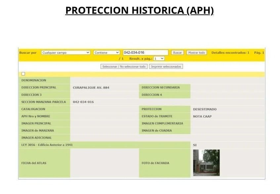Click the 'Detalles encontrados: 1' text
Image resolution: width=280 pixels, height=194 pixels.
(x=230, y=52)
